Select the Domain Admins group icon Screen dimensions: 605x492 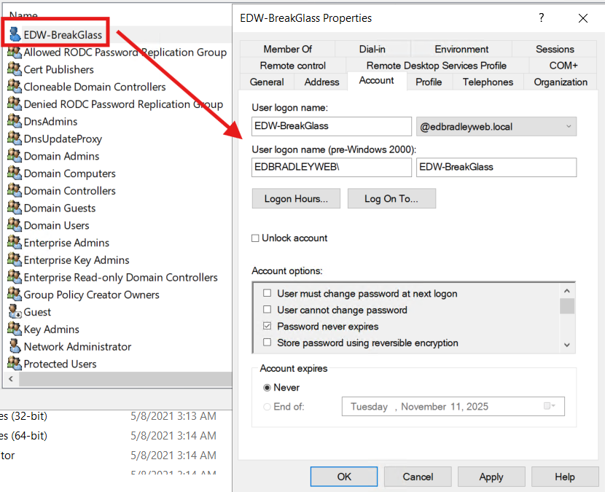pos(15,156)
